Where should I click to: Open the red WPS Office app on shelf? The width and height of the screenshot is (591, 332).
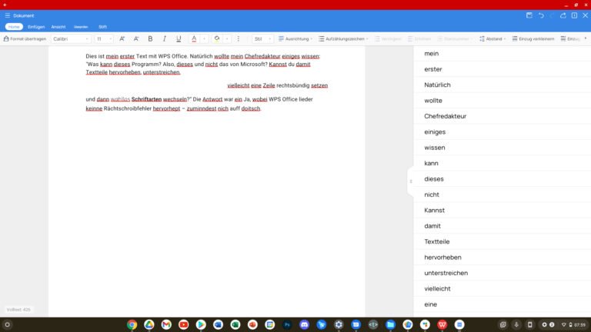click(442, 324)
